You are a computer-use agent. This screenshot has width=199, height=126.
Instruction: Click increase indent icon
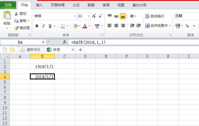(x=138, y=26)
